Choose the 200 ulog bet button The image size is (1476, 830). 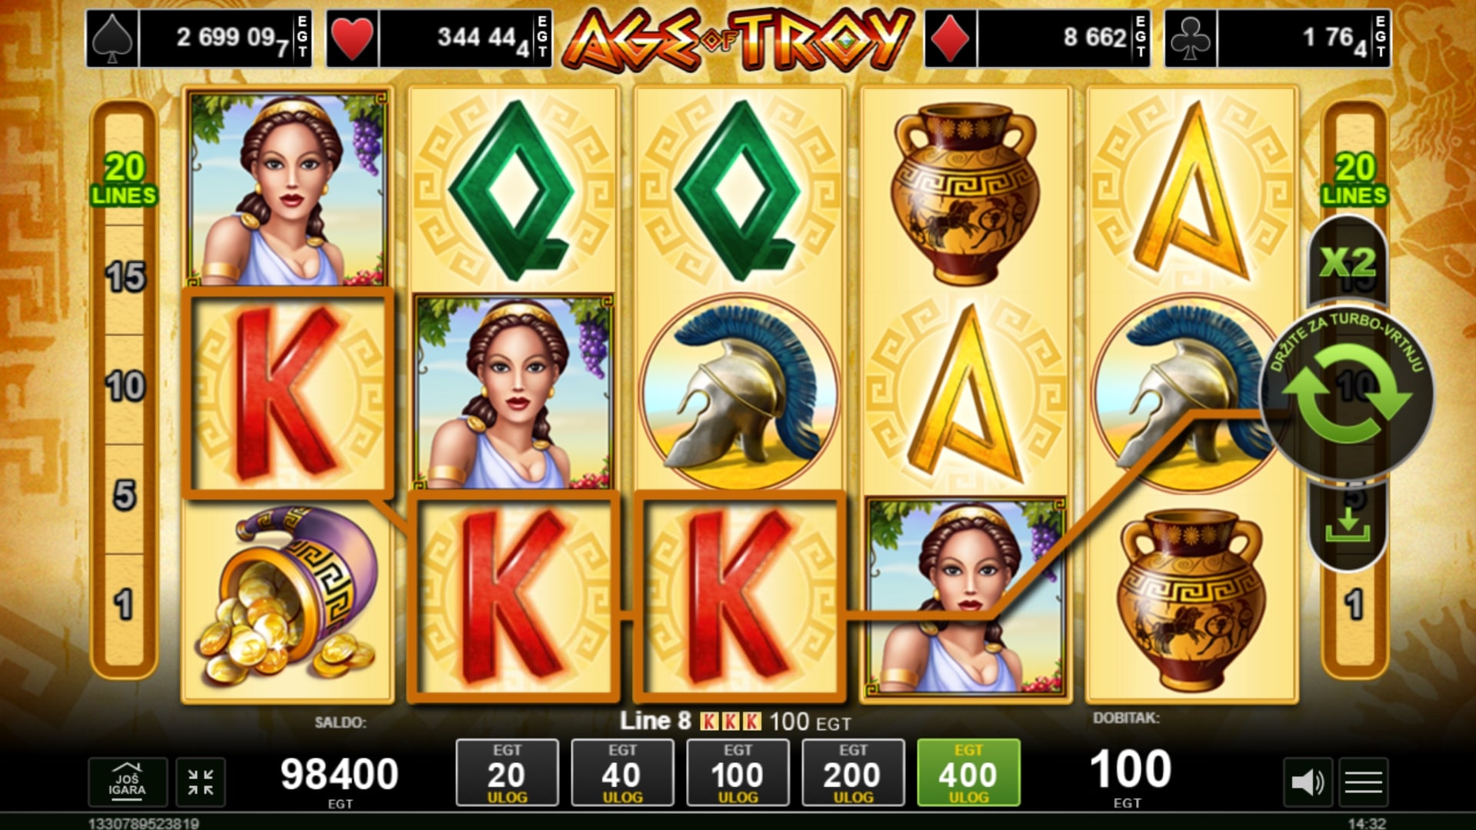(x=853, y=772)
